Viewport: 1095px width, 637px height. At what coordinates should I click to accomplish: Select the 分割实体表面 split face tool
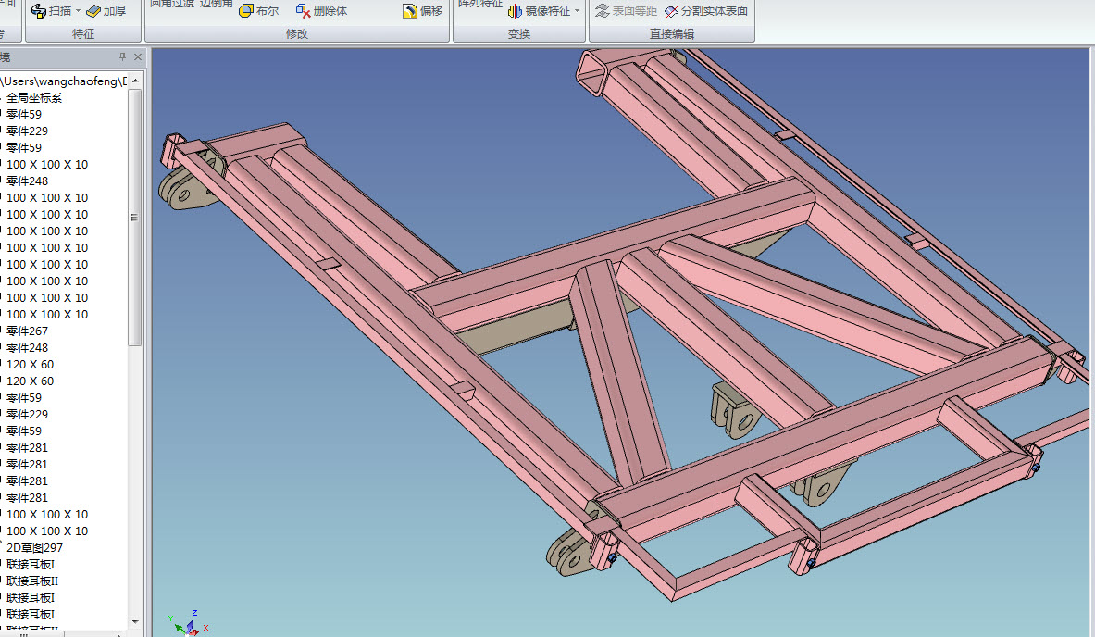click(671, 11)
